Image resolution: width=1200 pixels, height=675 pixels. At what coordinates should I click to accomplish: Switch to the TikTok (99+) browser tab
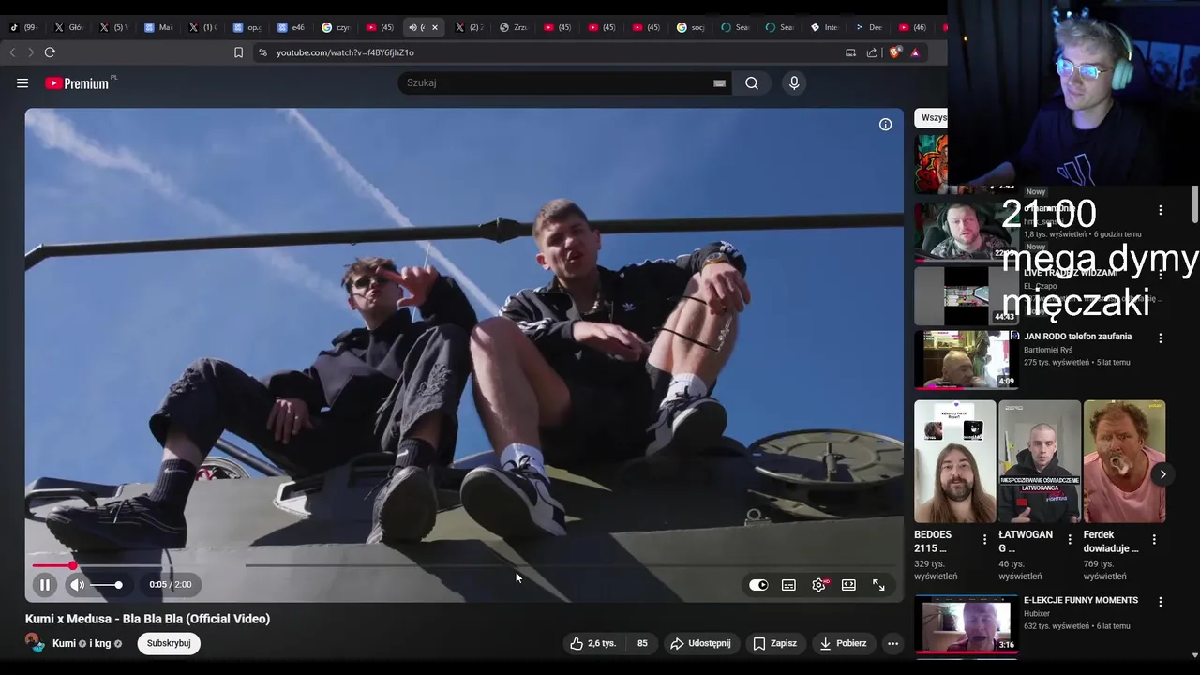(23, 27)
